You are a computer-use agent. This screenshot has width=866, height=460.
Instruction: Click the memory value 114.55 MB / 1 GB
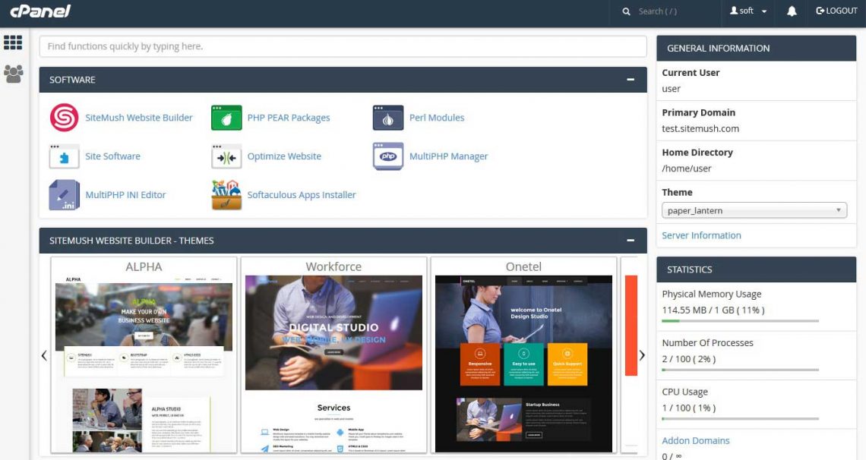pyautogui.click(x=713, y=310)
